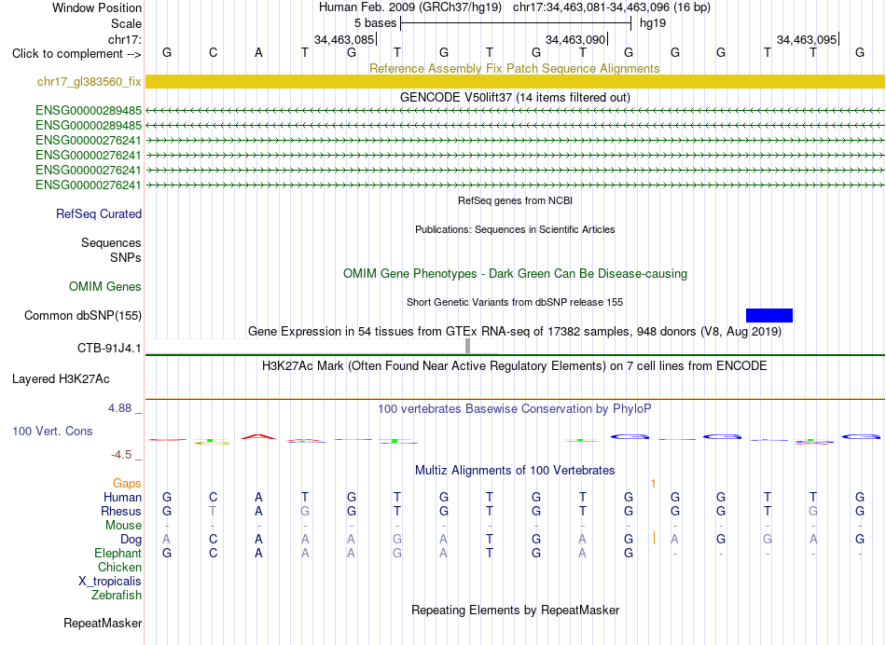Click the A base in the complement sequence row
Screen dimensions: 886x645
click(258, 52)
